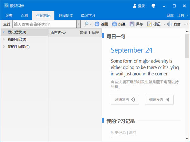Open the 排序方式 sort dropdown

58,33
